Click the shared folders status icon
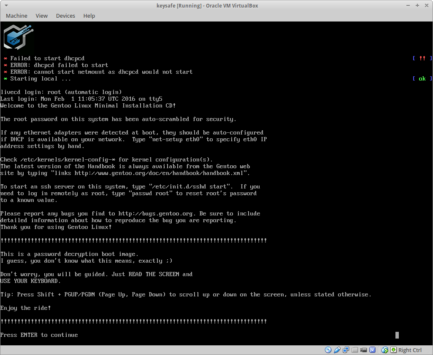Viewport: 433px width, 355px height. 355,350
